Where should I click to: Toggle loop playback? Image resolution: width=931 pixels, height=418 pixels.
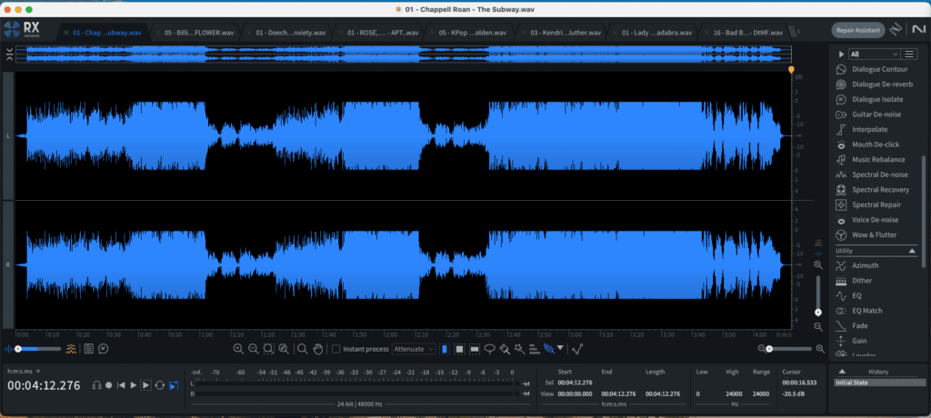coord(160,385)
